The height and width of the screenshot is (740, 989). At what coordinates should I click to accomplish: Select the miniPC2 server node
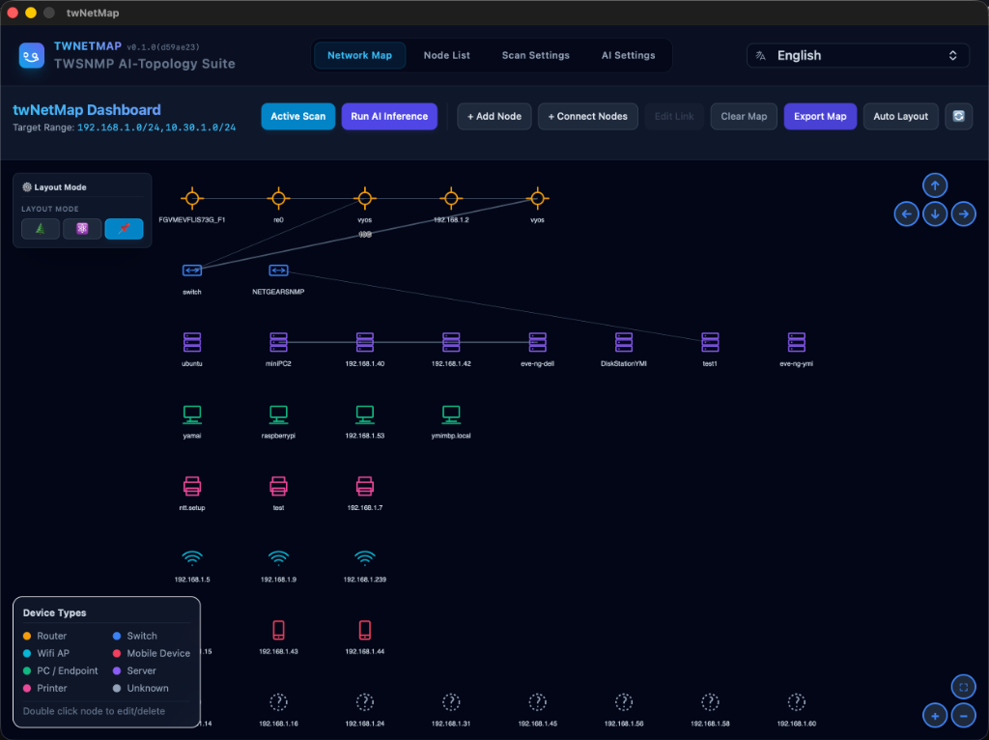click(278, 343)
